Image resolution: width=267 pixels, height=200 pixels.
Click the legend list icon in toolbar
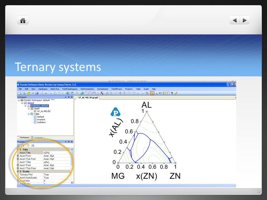[x=168, y=93]
